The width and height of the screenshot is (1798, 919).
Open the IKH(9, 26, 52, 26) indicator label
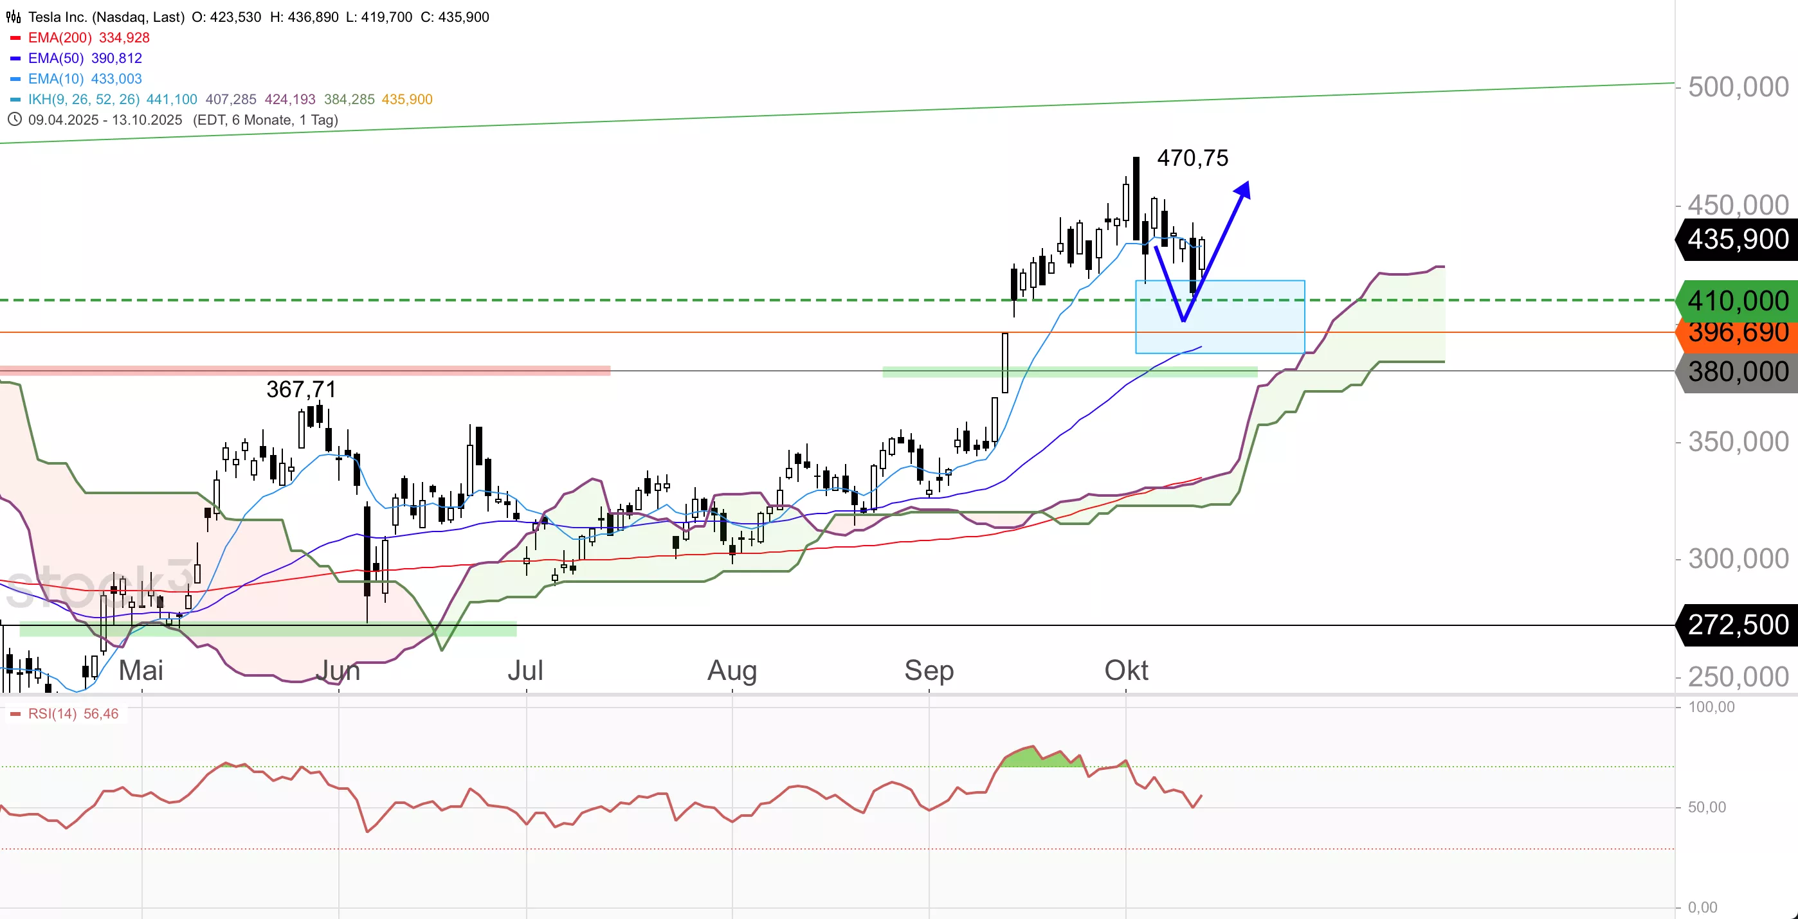(x=84, y=100)
